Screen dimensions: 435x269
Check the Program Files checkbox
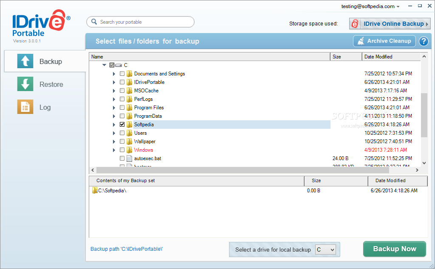pyautogui.click(x=122, y=107)
